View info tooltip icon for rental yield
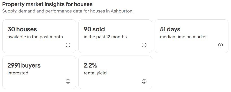231x92 pixels. tap(144, 81)
